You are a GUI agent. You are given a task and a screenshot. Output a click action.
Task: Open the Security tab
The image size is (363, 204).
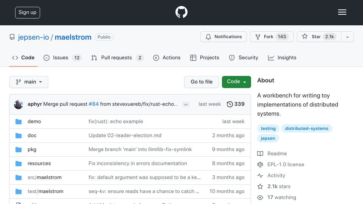243,57
